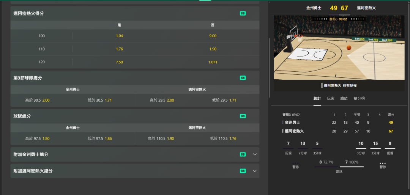Expand 附加金州勇士總分 section chevron
Image resolution: width=410 pixels, height=195 pixels.
255,154
